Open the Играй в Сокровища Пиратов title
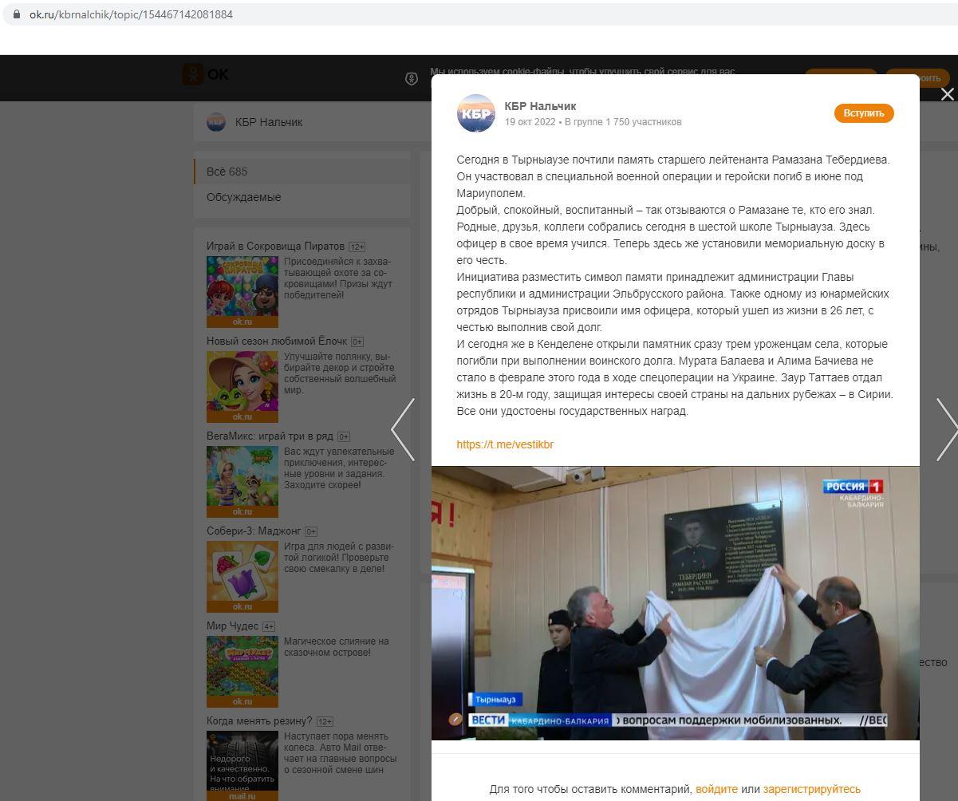Image resolution: width=958 pixels, height=801 pixels. (275, 246)
